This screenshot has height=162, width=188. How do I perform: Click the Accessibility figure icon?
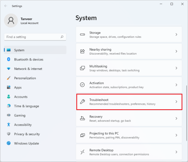pos(9,124)
